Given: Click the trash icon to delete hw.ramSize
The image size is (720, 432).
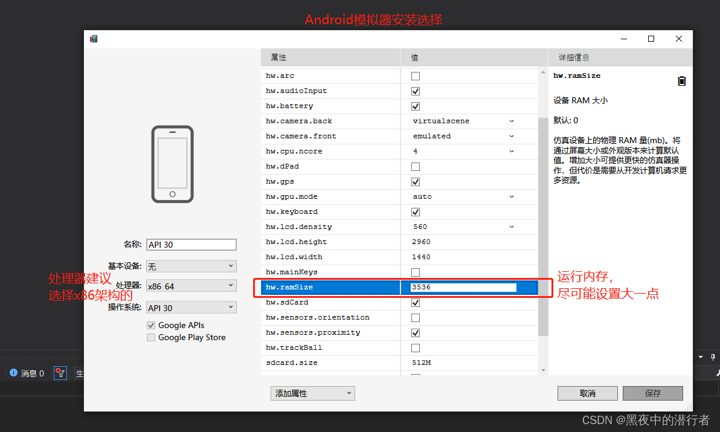Looking at the screenshot, I should (x=683, y=80).
